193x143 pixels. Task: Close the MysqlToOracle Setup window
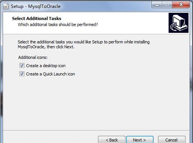coord(181,5)
